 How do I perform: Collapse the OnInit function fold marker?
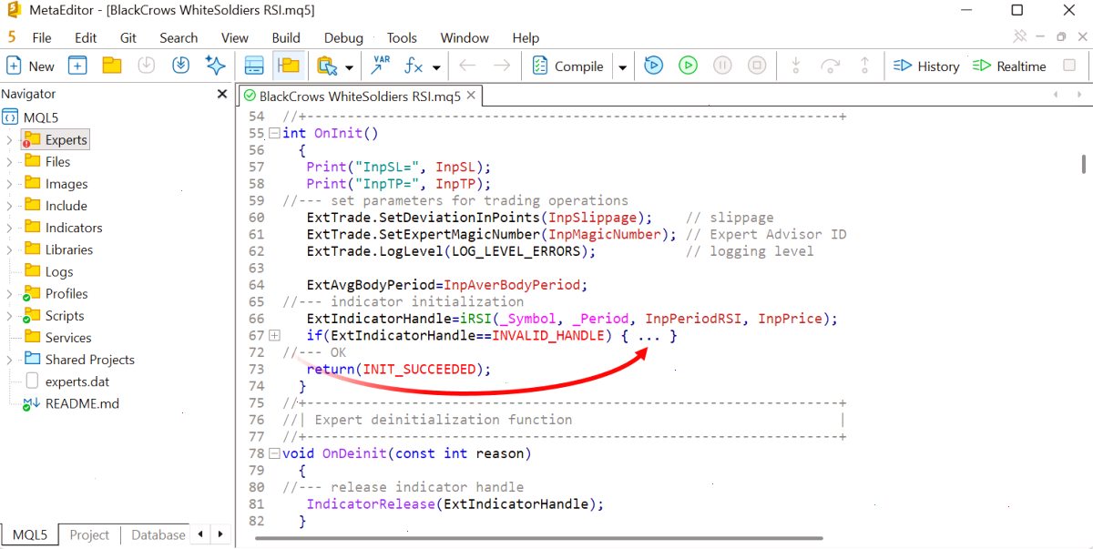[274, 133]
